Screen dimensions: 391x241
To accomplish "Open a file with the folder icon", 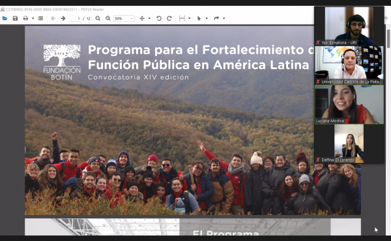I will click(5, 18).
